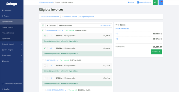
Task: Click the Credit Control envelope icon
Action: tap(3, 44)
